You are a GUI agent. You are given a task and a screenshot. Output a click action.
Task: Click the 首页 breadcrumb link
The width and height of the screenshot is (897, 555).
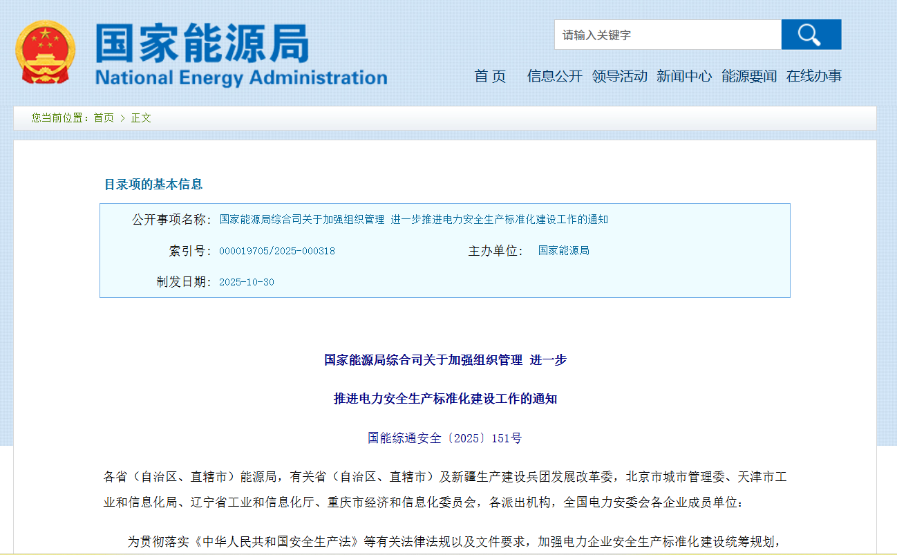click(x=104, y=118)
